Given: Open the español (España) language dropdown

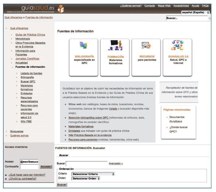Looking at the screenshot, I should tap(195, 12).
